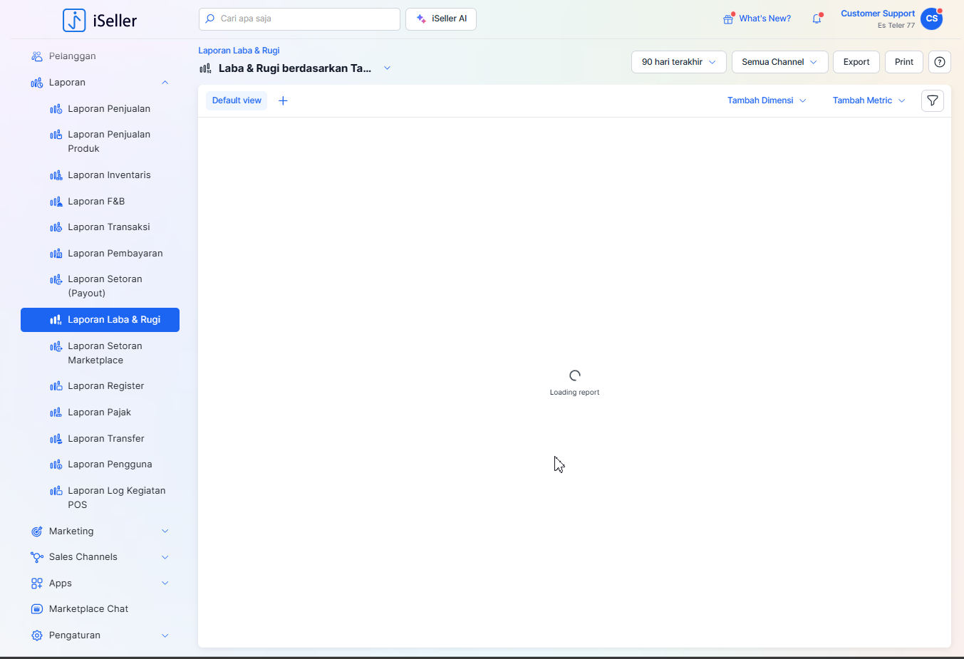Image resolution: width=964 pixels, height=659 pixels.
Task: Click the Export button
Action: [x=856, y=62]
